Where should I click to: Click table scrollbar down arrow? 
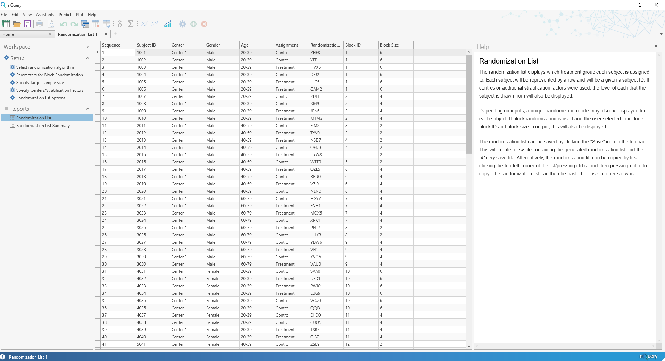click(469, 346)
